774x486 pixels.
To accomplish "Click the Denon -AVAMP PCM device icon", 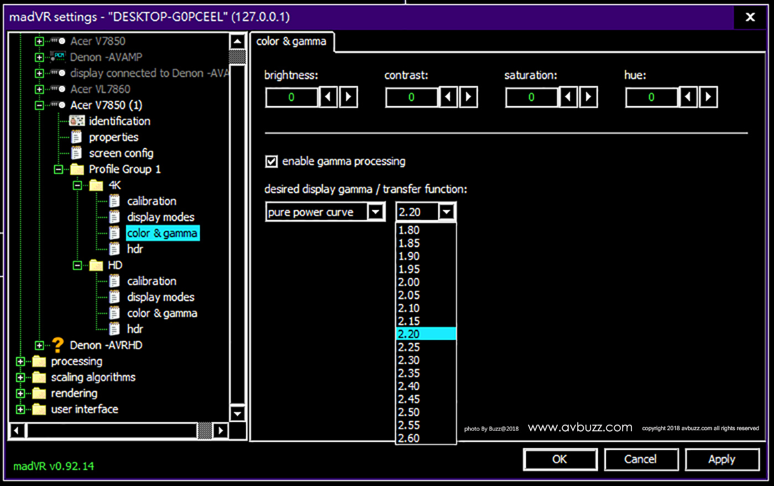I will (x=59, y=57).
